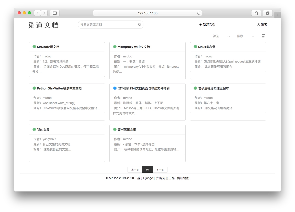Click the 网站地图 footer link
Screen dimensions: 295x212
tap(183, 178)
